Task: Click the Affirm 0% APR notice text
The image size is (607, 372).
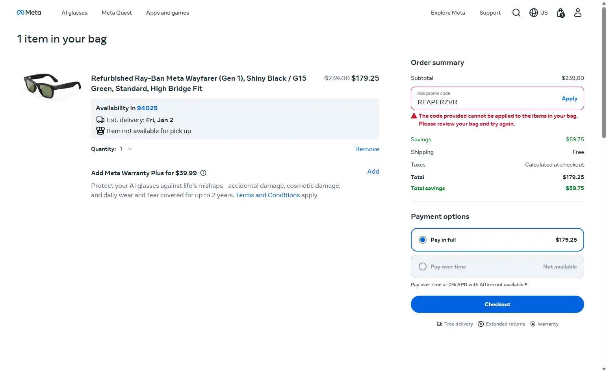Action: coord(469,285)
